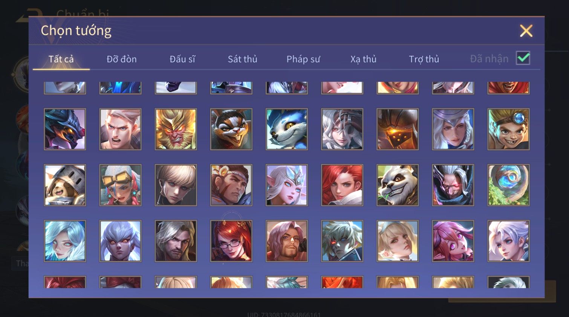
Task: Choose the raccoon hero with striped face
Action: coord(231,129)
